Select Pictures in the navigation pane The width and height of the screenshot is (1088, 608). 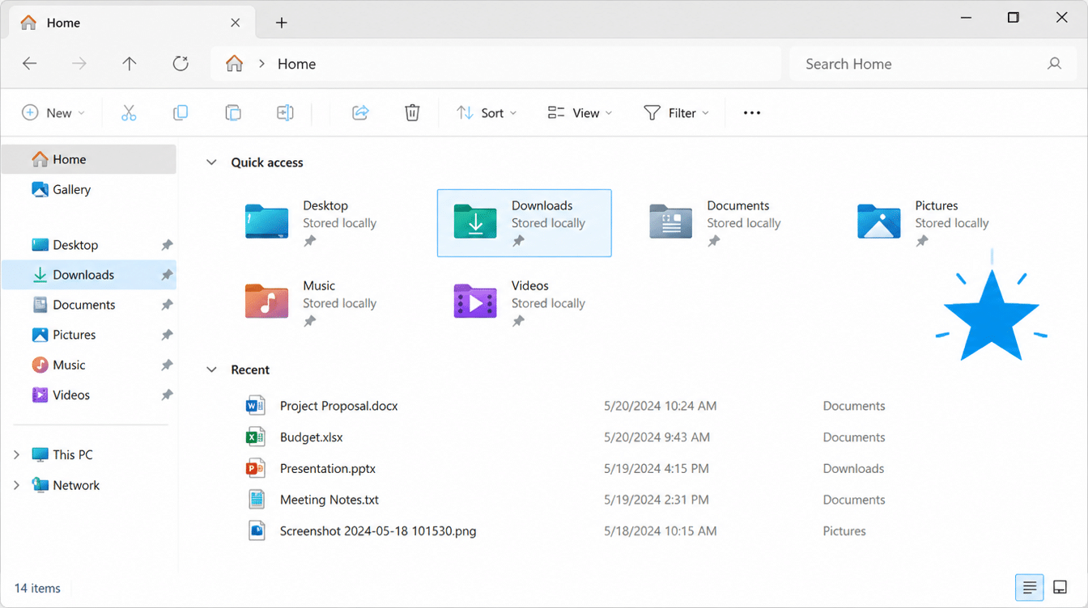pyautogui.click(x=89, y=335)
